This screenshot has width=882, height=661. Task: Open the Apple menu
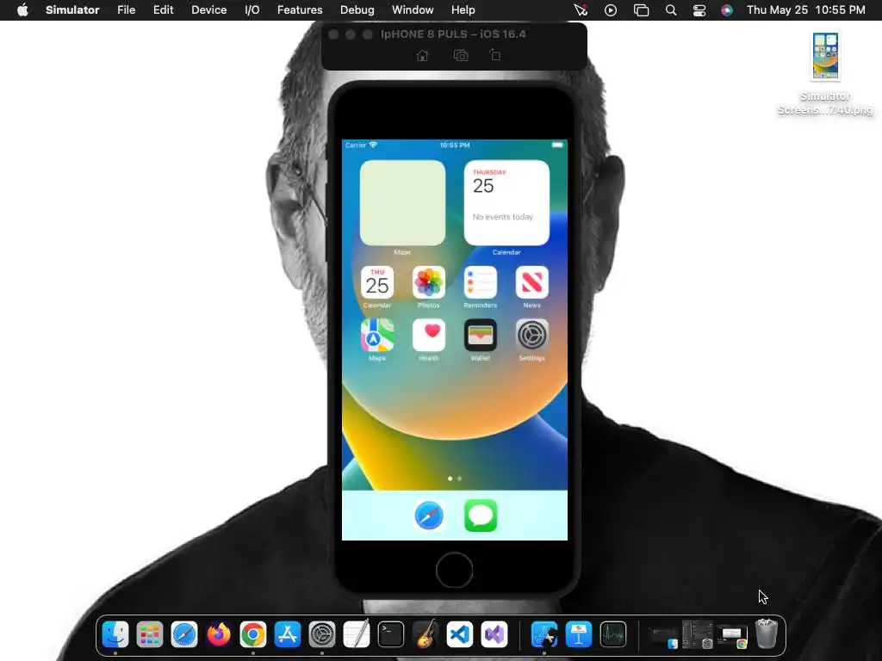22,10
